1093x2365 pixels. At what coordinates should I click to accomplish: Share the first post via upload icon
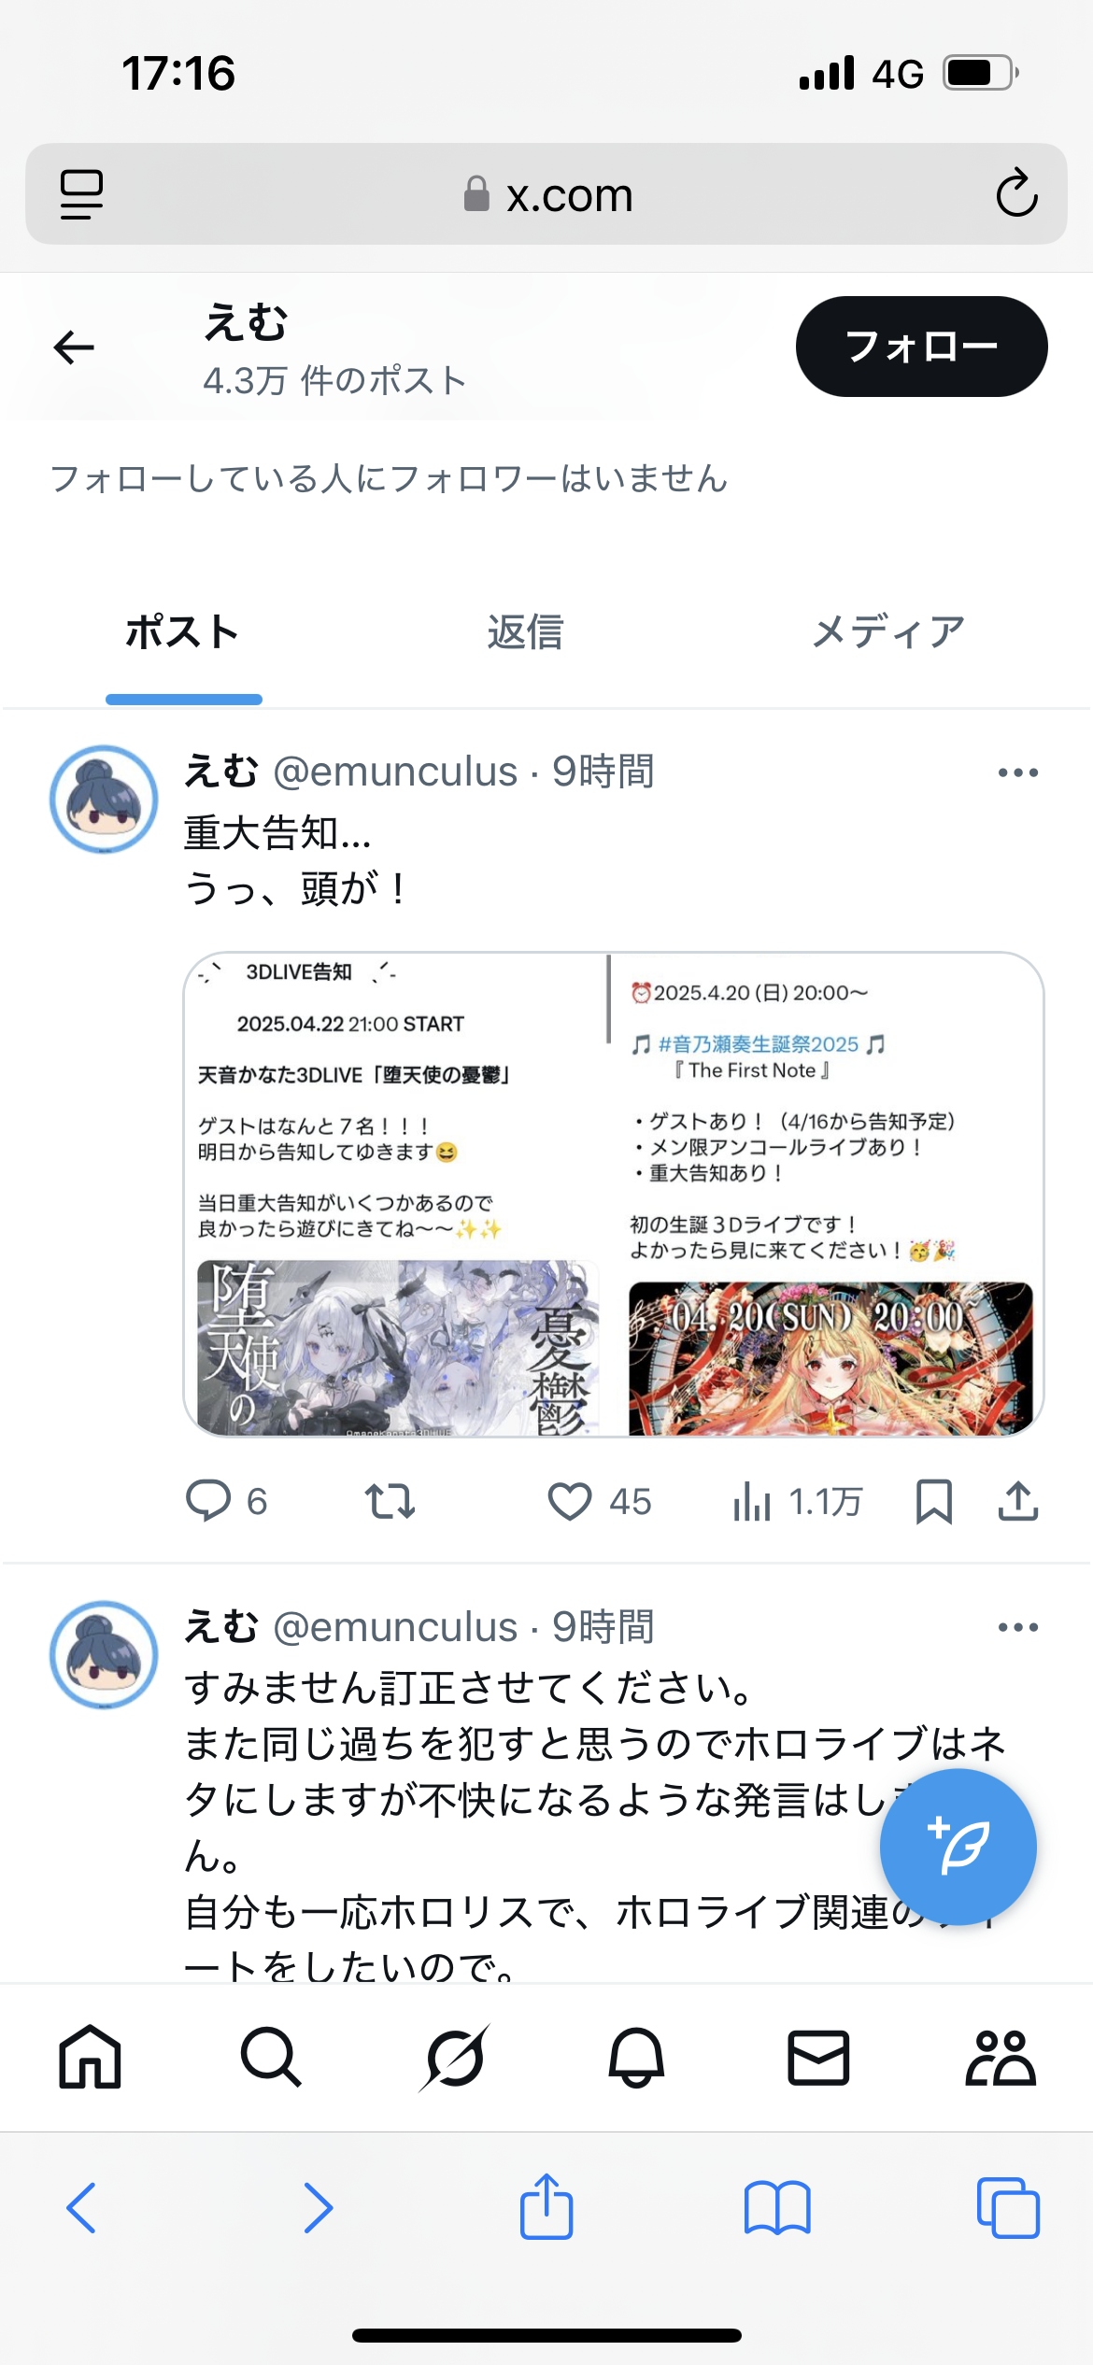pyautogui.click(x=1018, y=1501)
